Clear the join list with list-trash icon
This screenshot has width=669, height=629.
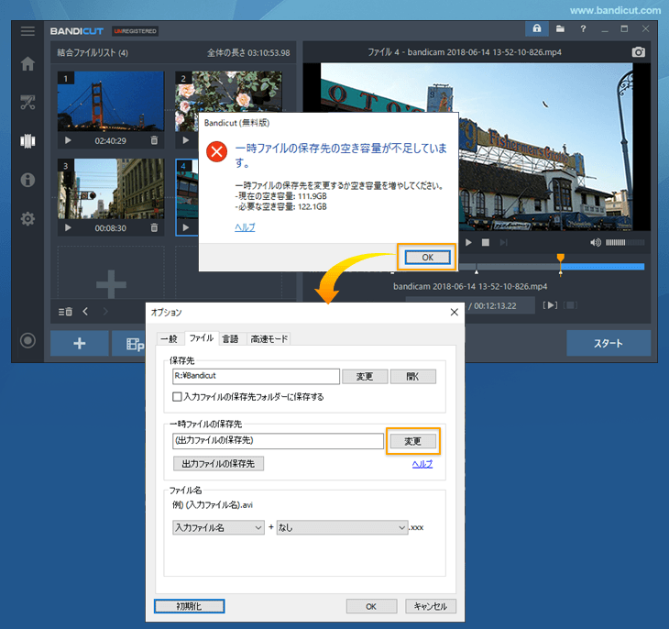pos(65,312)
